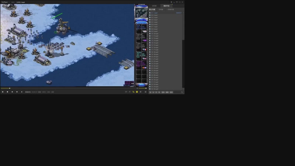The width and height of the screenshot is (295, 166).
Task: Open the PotPlayer main menu
Action: click(x=5, y=2)
